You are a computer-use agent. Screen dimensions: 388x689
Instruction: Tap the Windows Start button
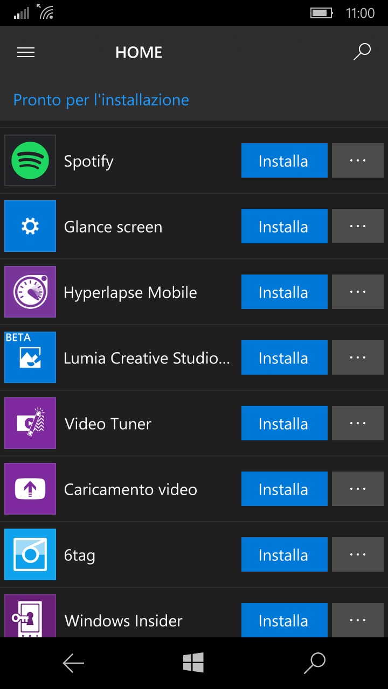tap(193, 663)
